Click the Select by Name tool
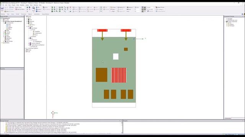Viewport: 245px width, 137px height. pos(20,9)
